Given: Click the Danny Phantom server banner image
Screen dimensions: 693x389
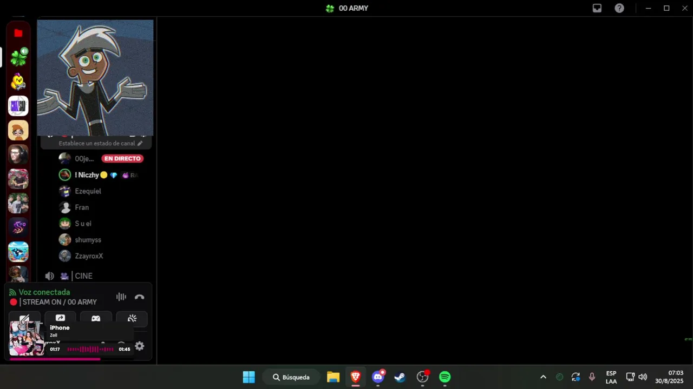Looking at the screenshot, I should (95, 78).
